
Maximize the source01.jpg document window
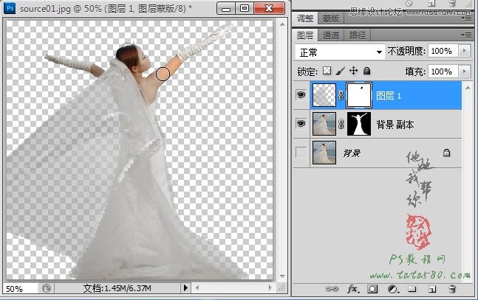(x=245, y=9)
